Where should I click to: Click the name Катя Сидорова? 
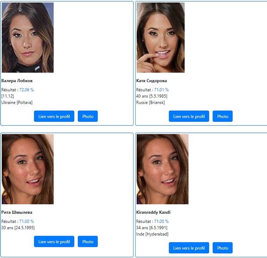[152, 81]
